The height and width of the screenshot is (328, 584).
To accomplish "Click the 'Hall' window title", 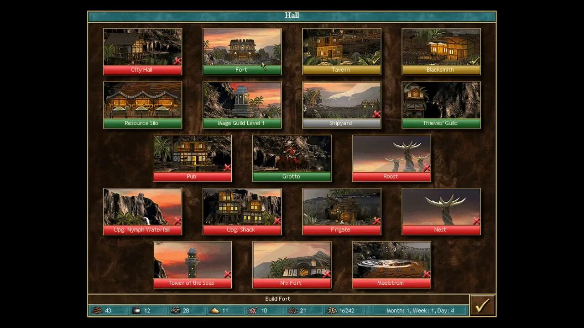I will [292, 15].
